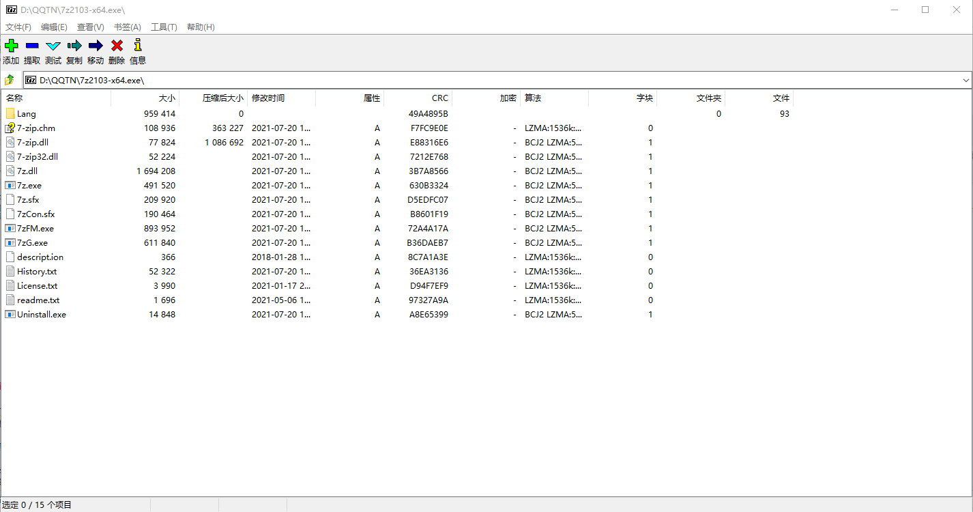973x512 pixels.
Task: Sort by the 名称 column header
Action: 56,98
